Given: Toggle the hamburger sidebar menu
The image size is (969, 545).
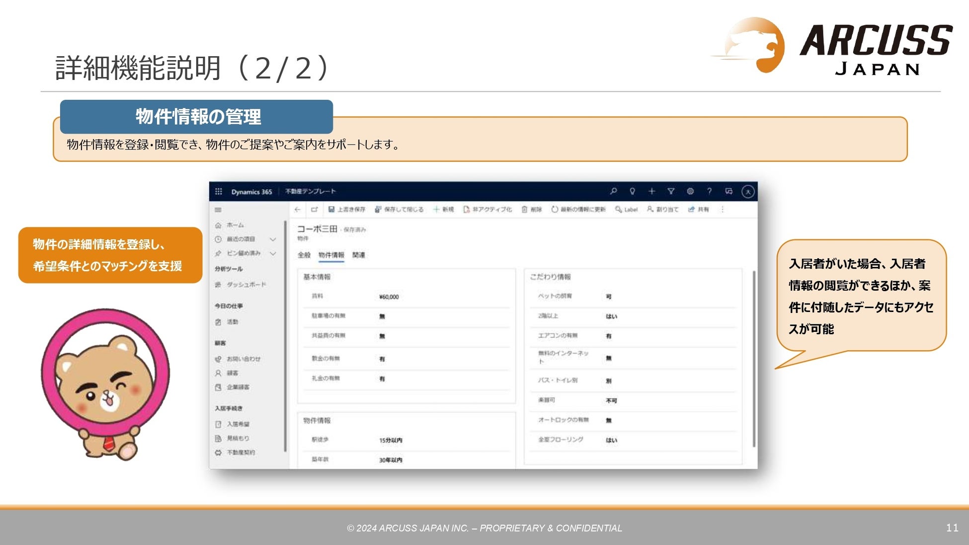Looking at the screenshot, I should (x=218, y=210).
